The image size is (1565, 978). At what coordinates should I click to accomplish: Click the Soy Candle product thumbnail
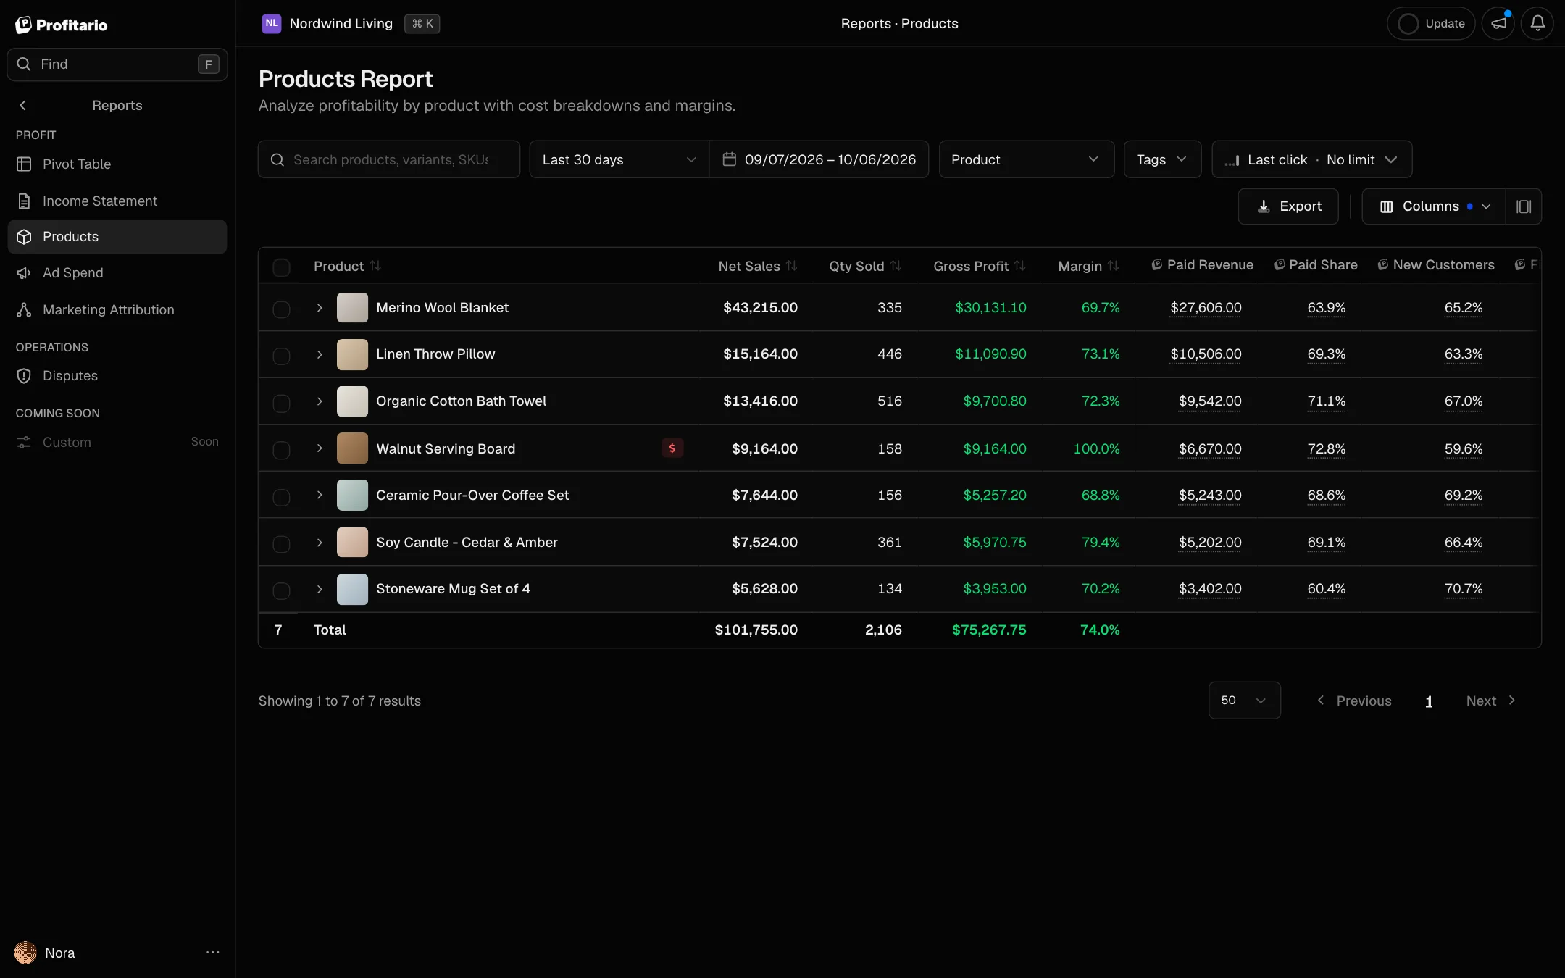pos(352,542)
